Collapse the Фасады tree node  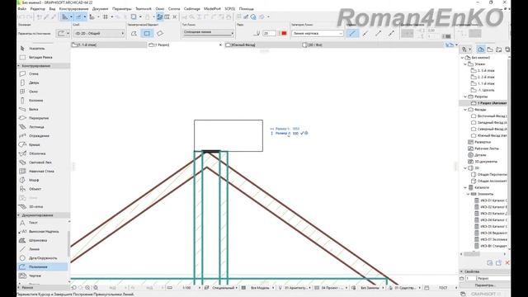point(465,110)
